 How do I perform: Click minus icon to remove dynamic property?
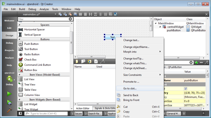click(201, 62)
